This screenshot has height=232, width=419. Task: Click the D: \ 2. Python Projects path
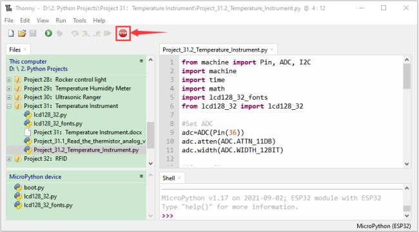pos(39,69)
